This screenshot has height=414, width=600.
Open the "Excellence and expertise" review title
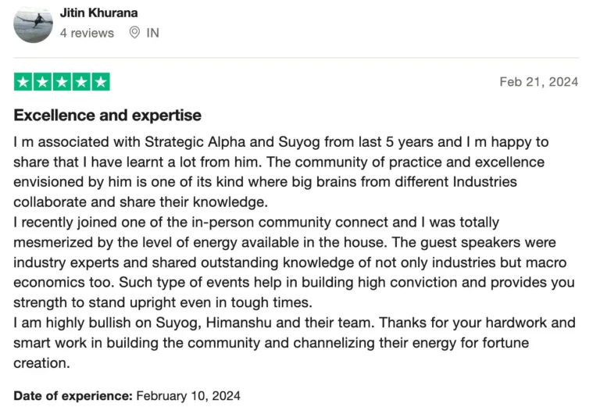(108, 115)
